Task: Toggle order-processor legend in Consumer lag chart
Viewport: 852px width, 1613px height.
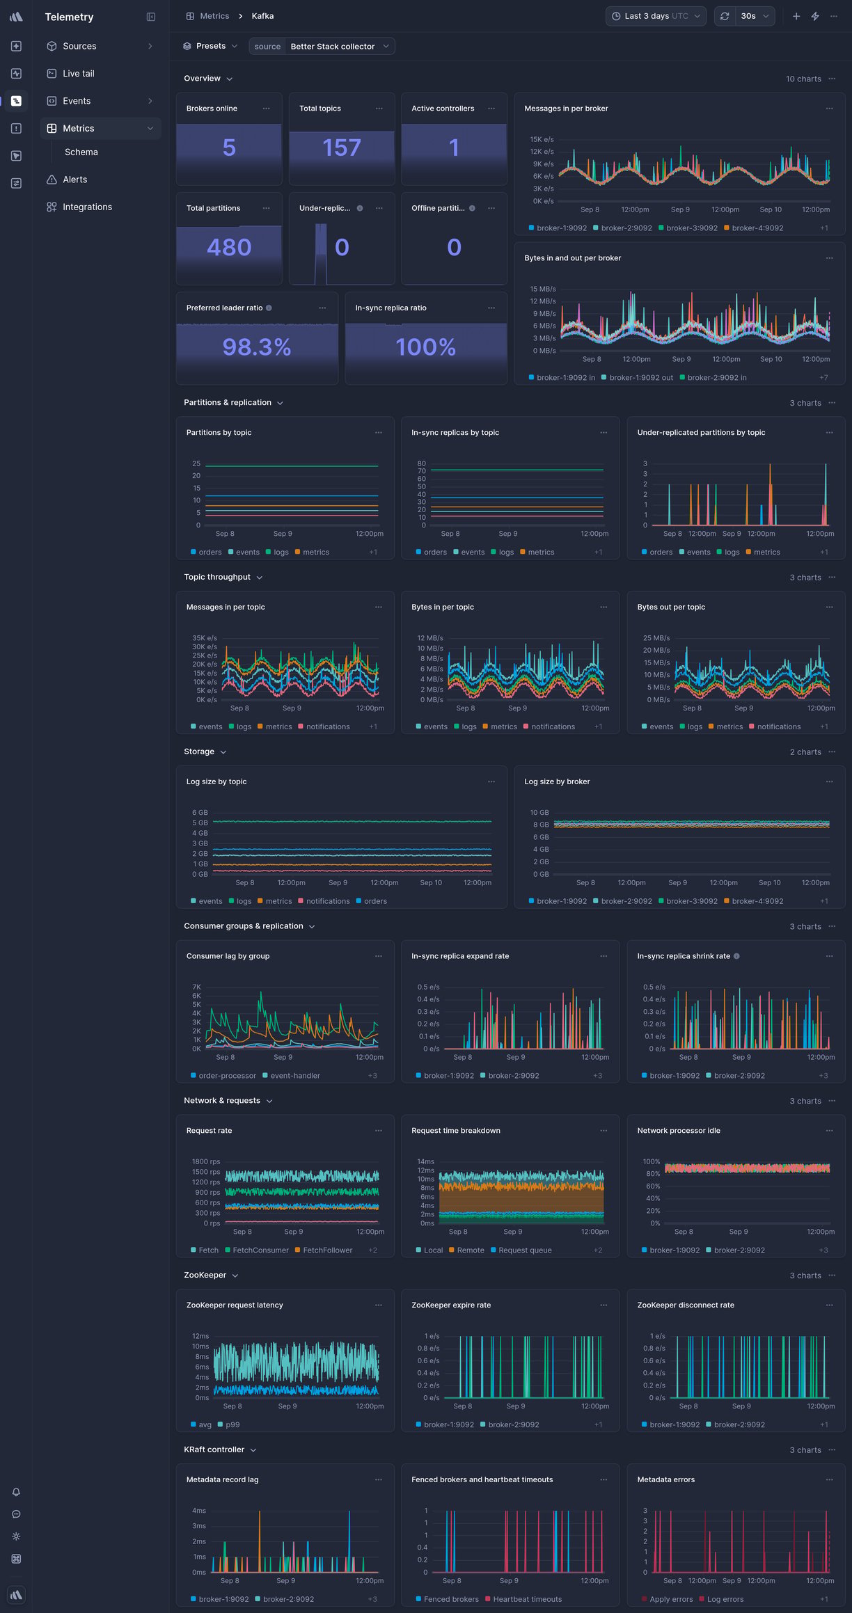Action: (223, 1076)
